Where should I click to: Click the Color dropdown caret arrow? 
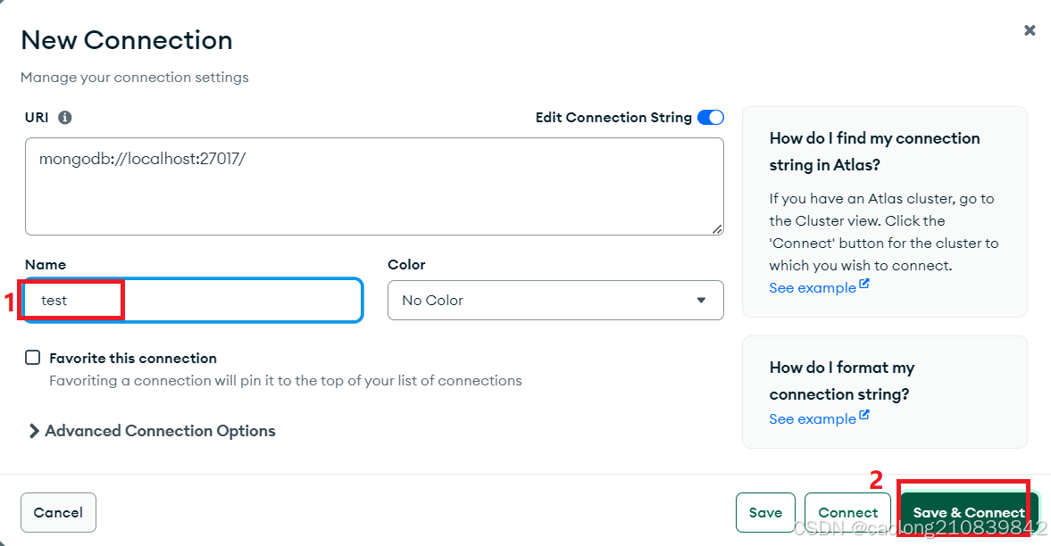[x=701, y=301]
